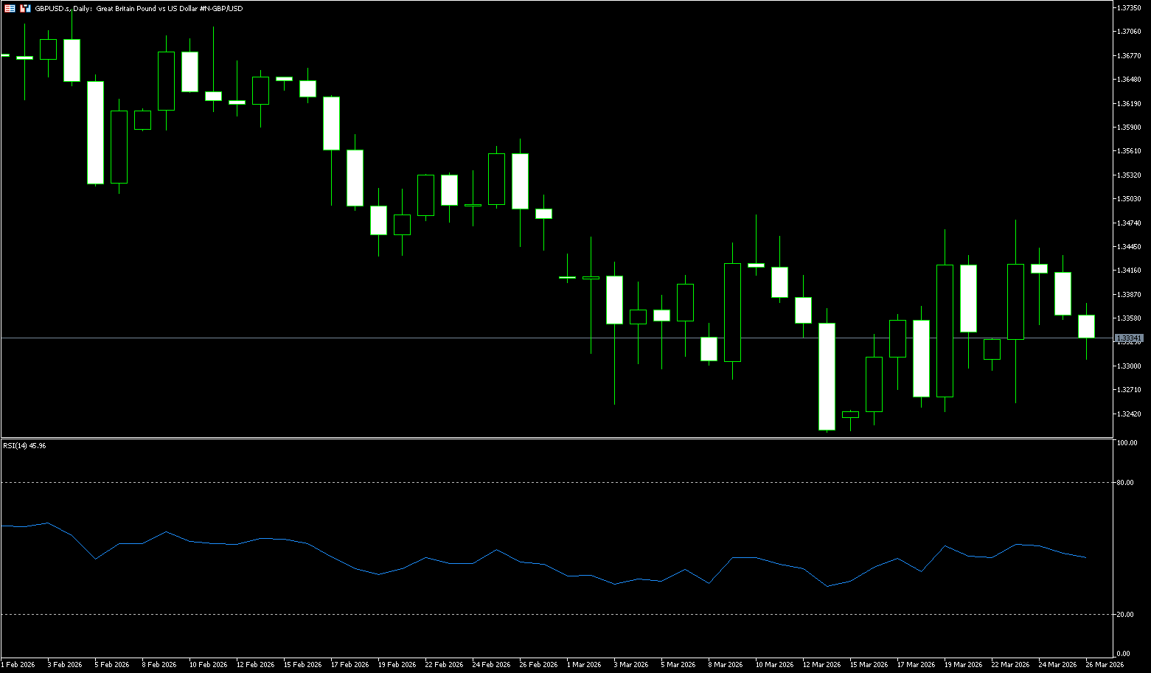Select the 26 Feb 2026 date label
Viewport: 1151px width, 673px height.
coord(538,665)
